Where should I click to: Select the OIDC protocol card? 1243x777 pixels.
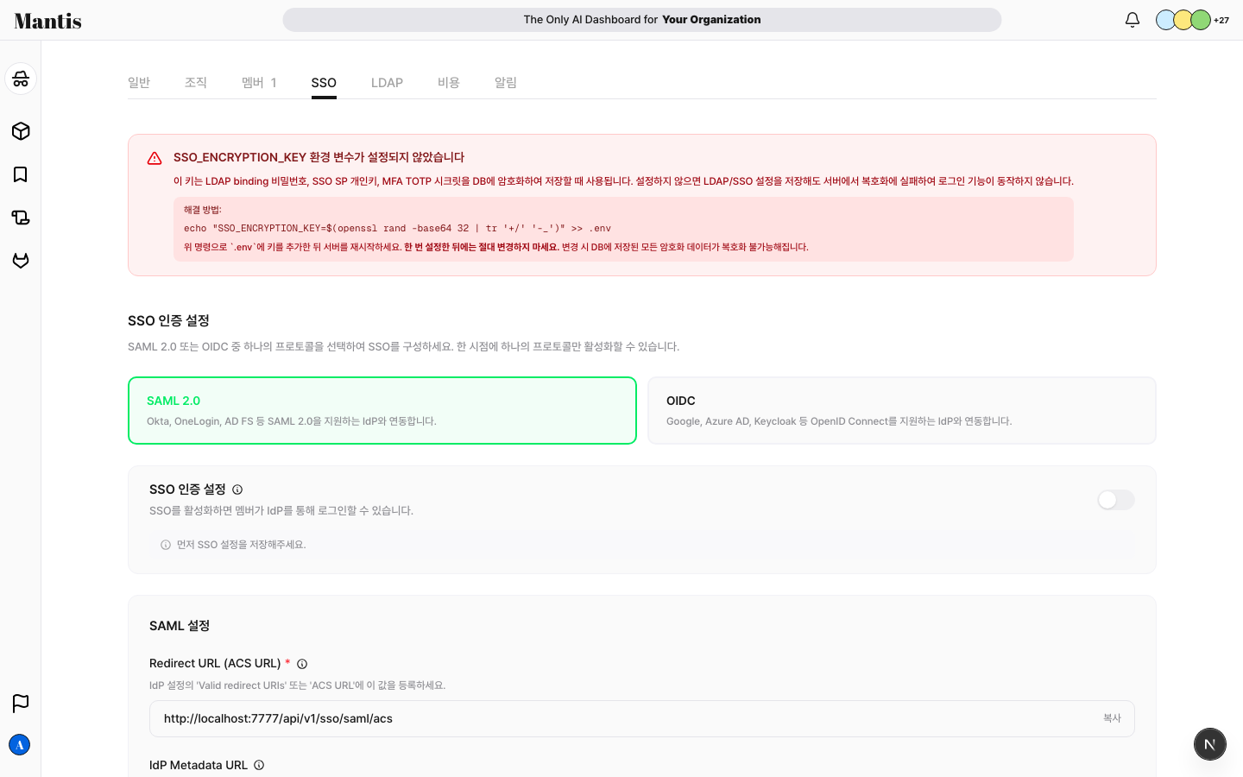pos(902,411)
